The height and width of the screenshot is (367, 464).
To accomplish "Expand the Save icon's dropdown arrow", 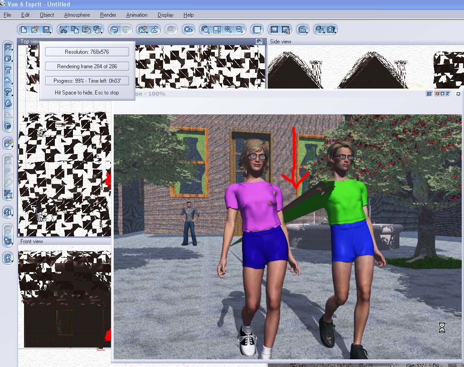I will click(51, 33).
